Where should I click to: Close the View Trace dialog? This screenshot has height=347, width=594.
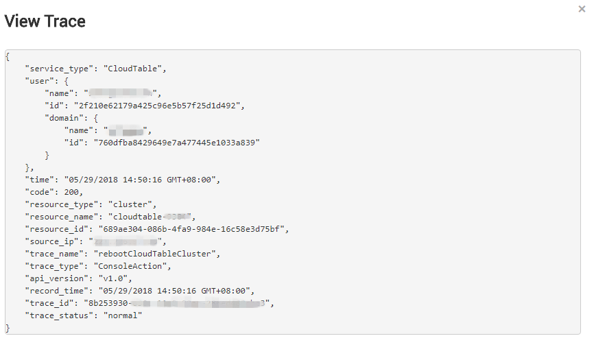582,9
